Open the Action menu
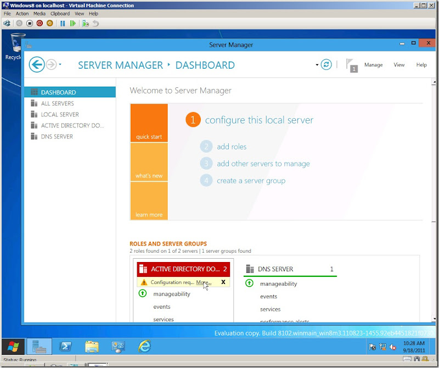 point(22,13)
